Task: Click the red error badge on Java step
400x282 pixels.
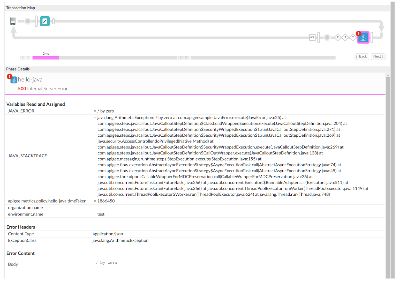Action: click(x=358, y=33)
